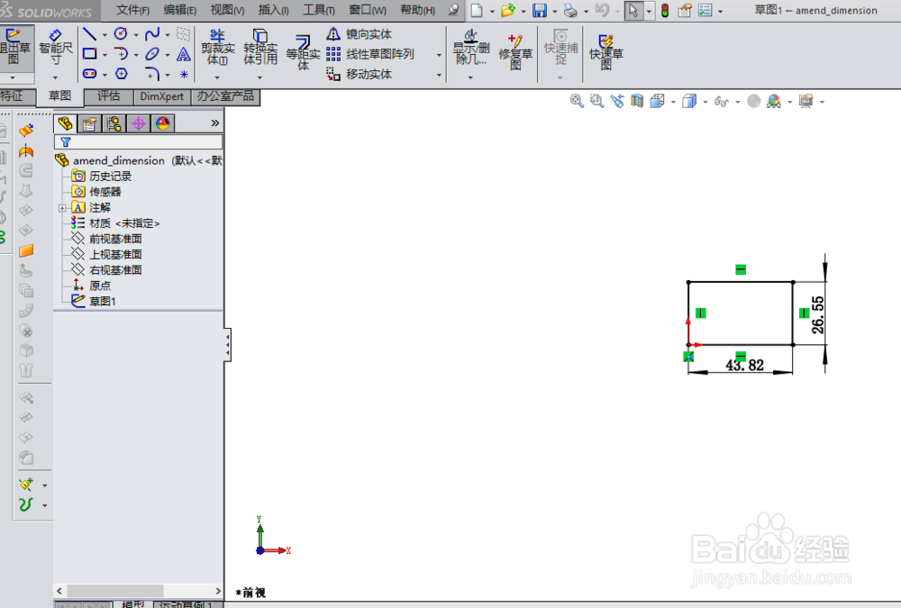Click Trim Entities (剪裁实体) tool

(x=218, y=47)
